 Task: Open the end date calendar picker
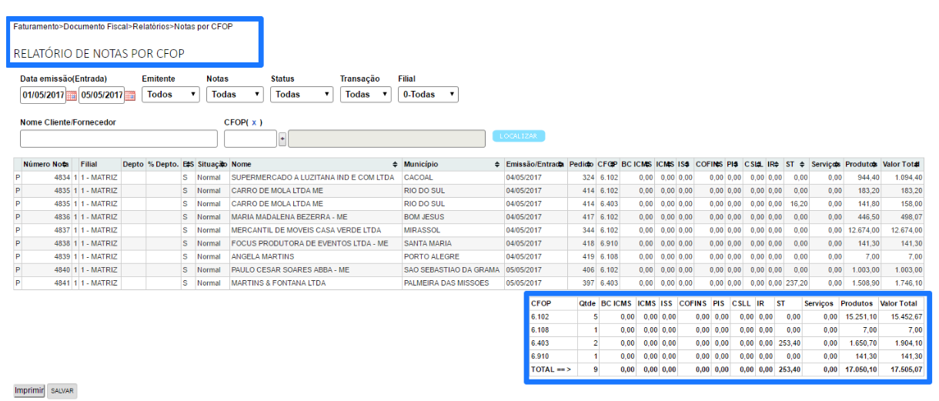130,95
